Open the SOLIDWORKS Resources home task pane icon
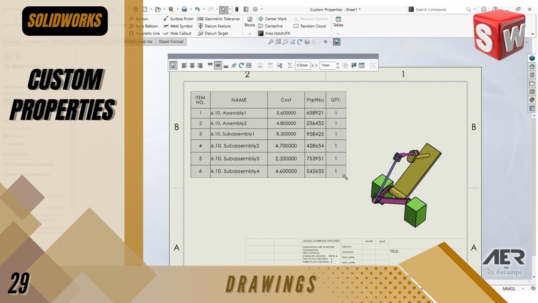This screenshot has height=303, width=538. (x=532, y=66)
